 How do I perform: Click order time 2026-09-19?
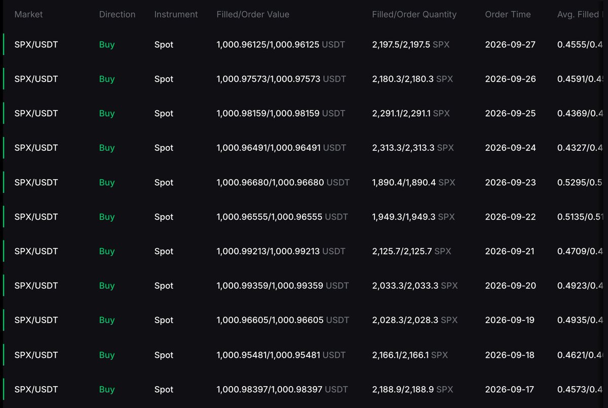click(510, 320)
